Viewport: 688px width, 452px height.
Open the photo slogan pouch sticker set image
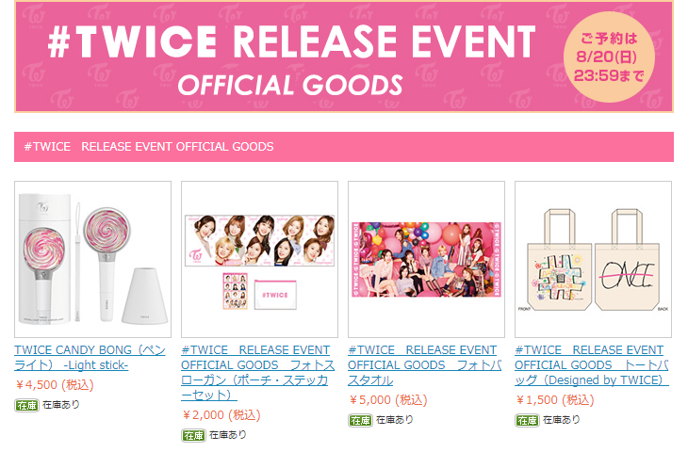259,259
